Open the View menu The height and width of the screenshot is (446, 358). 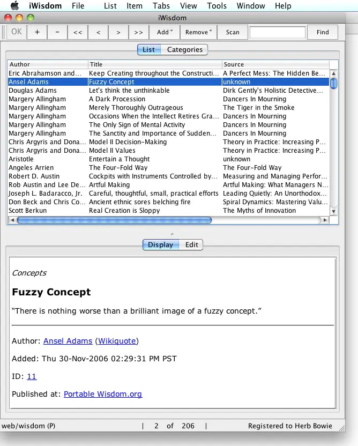188,6
